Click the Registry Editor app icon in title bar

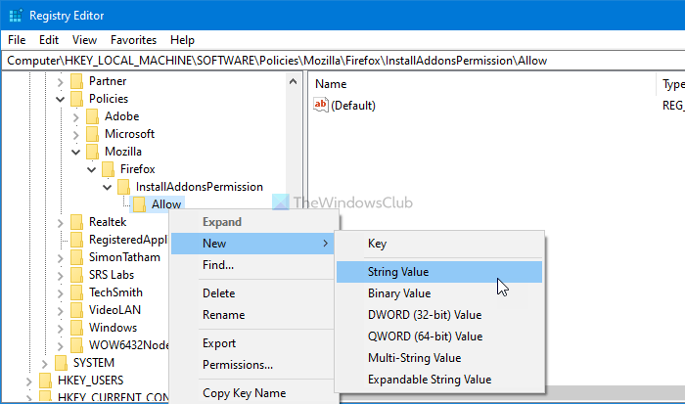pyautogui.click(x=16, y=16)
